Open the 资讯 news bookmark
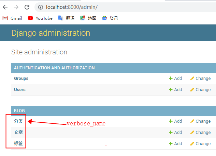 pyautogui.click(x=110, y=18)
